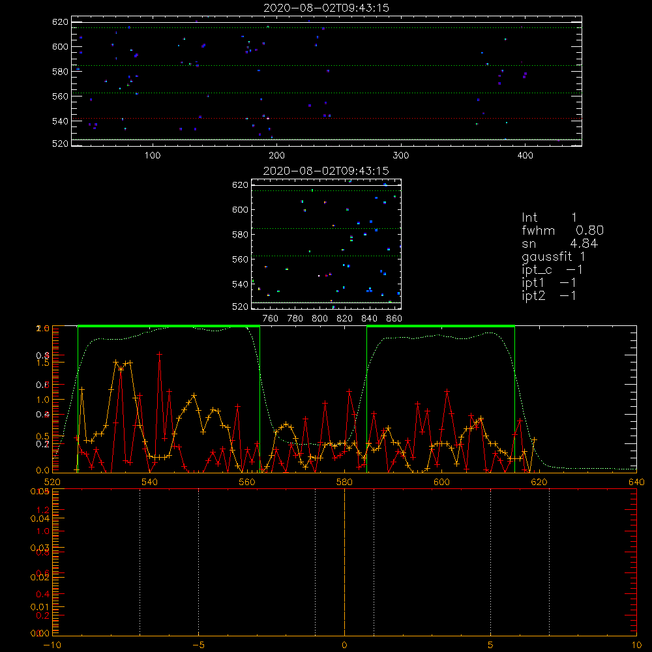
Task: Click x-axis label "100" of wide scatter plot
Action: pos(153,156)
